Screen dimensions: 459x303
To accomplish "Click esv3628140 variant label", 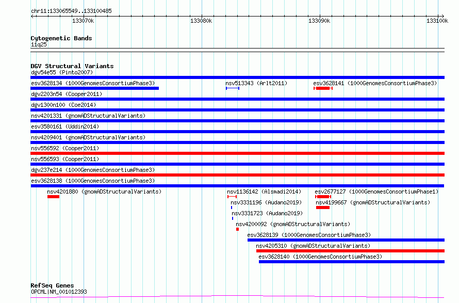I will pos(321,257).
